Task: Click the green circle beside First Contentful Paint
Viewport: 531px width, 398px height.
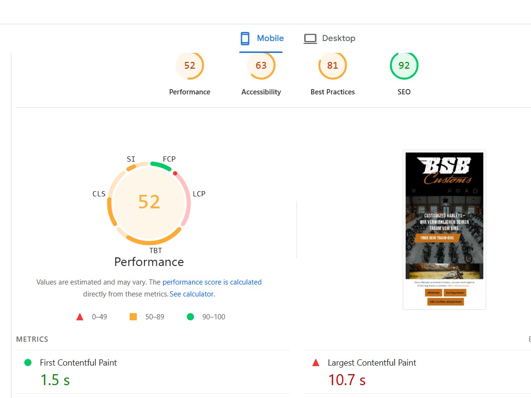Action: [28, 363]
